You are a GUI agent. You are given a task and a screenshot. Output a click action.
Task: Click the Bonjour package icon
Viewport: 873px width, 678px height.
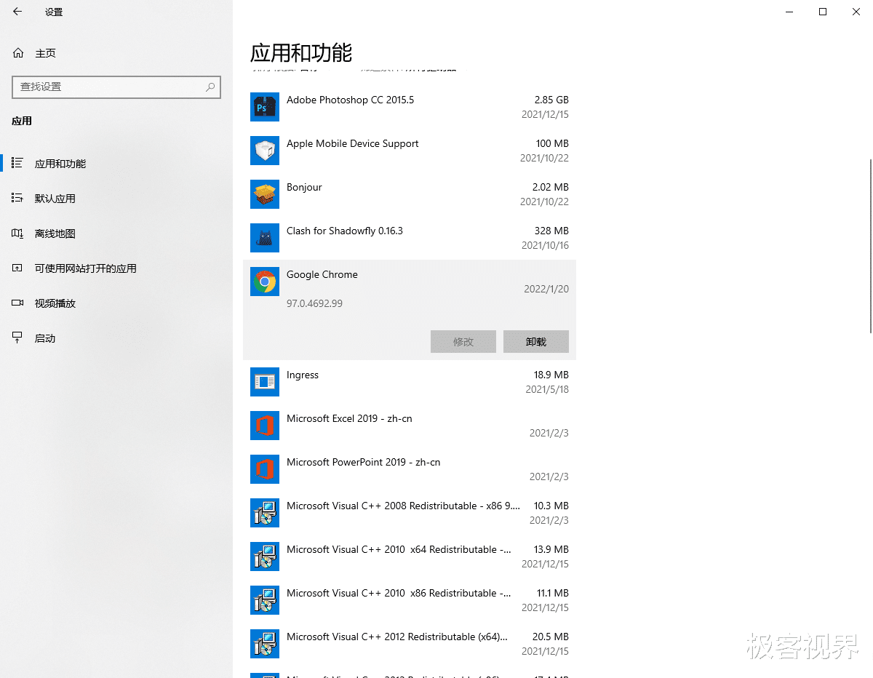[265, 194]
